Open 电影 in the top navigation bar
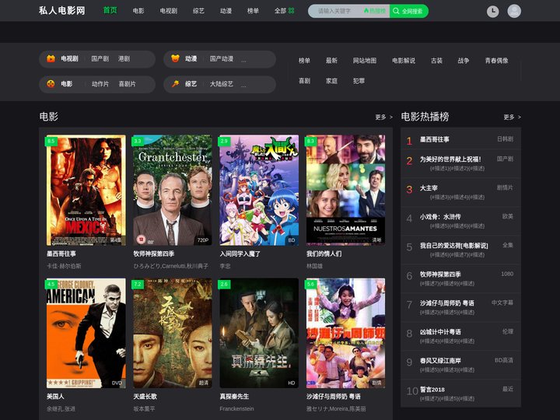 point(138,11)
